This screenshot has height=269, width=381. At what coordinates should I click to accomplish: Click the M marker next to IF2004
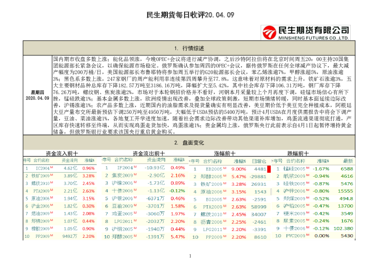pyautogui.click(x=135, y=167)
